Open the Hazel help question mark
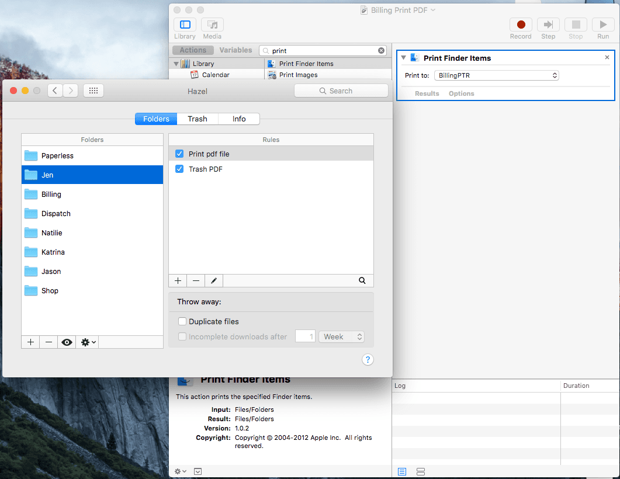This screenshot has height=479, width=620. (368, 359)
